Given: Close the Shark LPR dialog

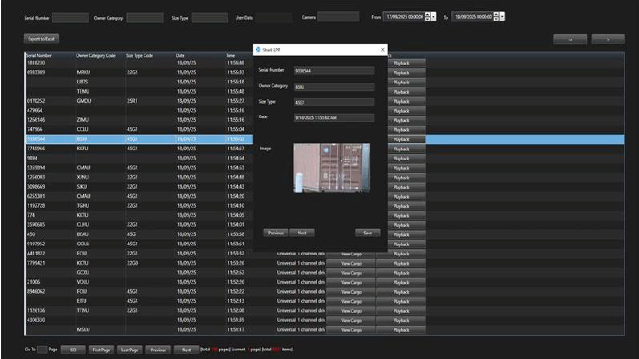Looking at the screenshot, I should point(382,50).
